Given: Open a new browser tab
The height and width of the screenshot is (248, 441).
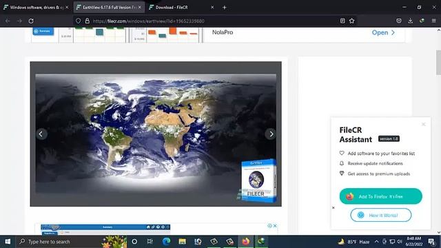Looking at the screenshot, I should (x=225, y=8).
